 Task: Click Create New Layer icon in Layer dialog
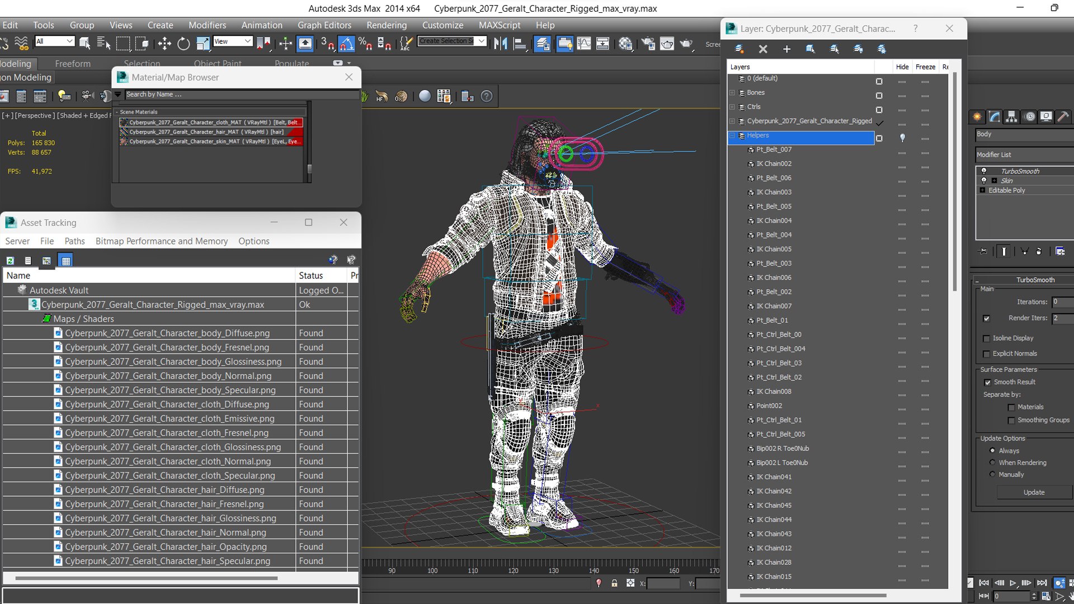(x=739, y=49)
